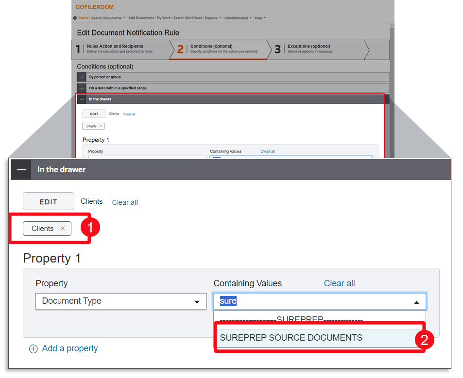Click large Clear all next to Clients
This screenshot has width=463, height=378.
124,202
